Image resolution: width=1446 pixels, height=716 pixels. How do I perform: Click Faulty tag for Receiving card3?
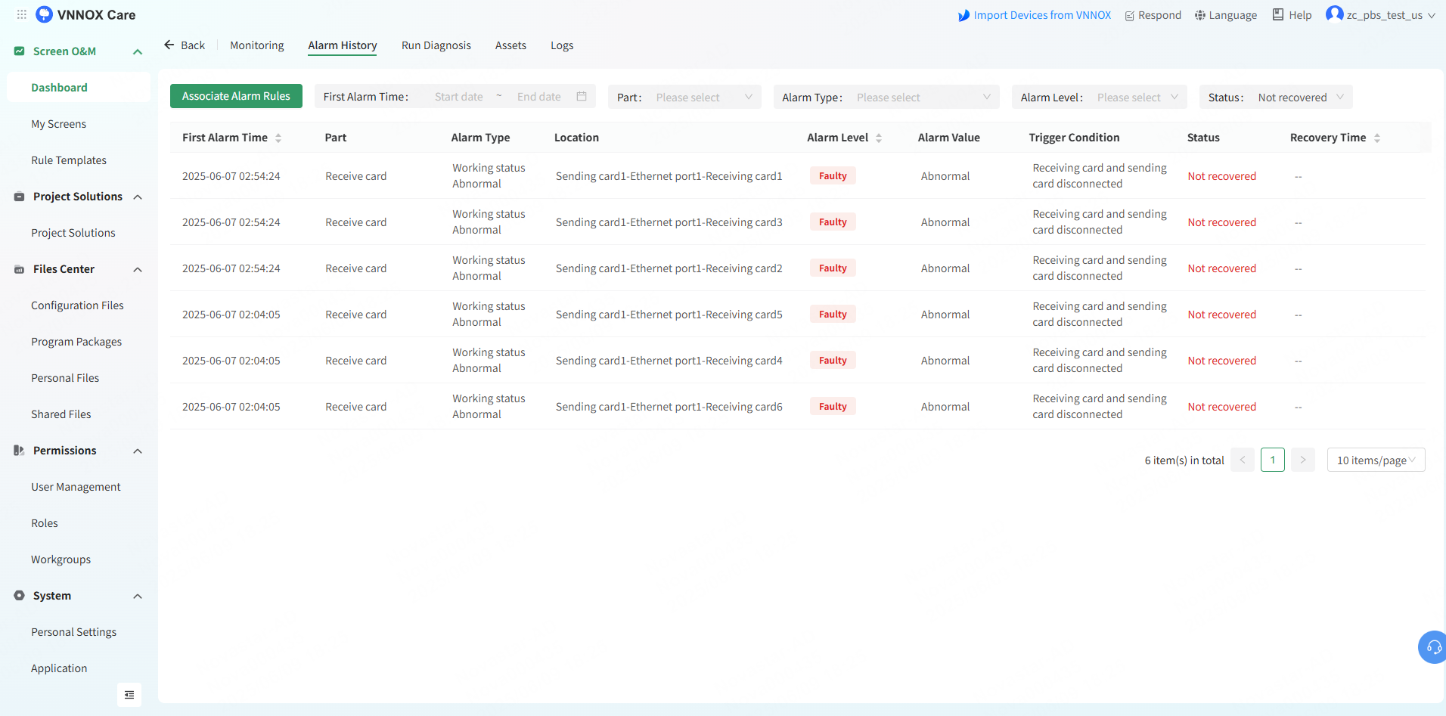coord(833,222)
